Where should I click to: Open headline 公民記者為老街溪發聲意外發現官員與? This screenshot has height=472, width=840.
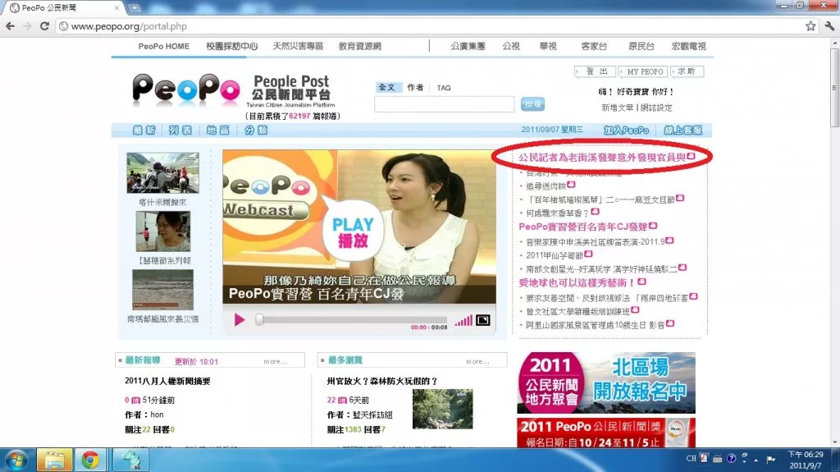click(602, 157)
